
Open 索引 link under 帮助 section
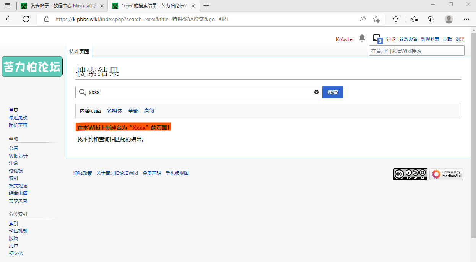pos(14,178)
